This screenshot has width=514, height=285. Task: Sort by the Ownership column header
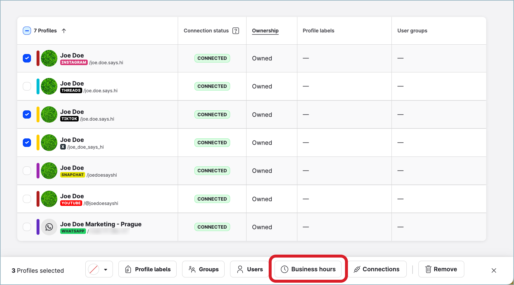coord(265,31)
